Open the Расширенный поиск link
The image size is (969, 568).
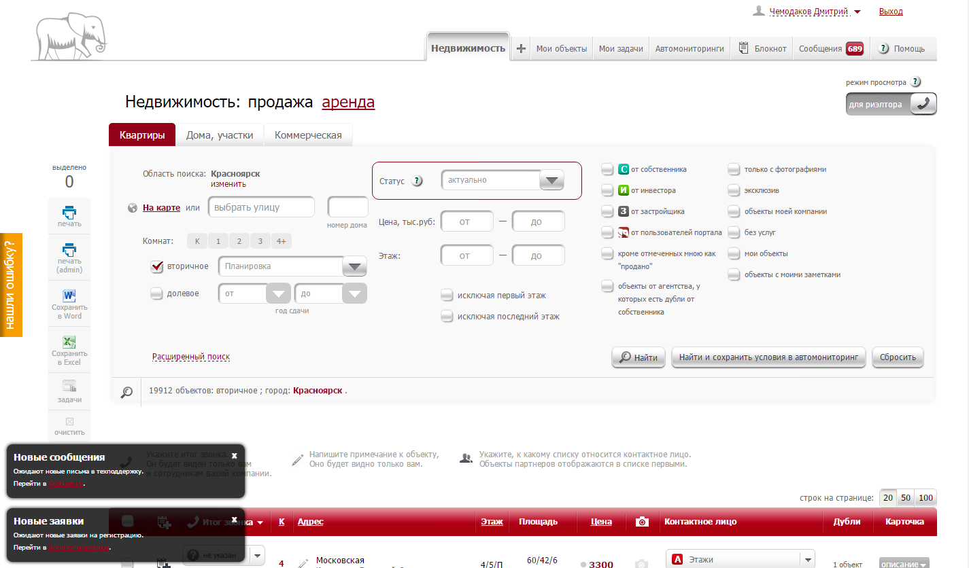tap(191, 357)
